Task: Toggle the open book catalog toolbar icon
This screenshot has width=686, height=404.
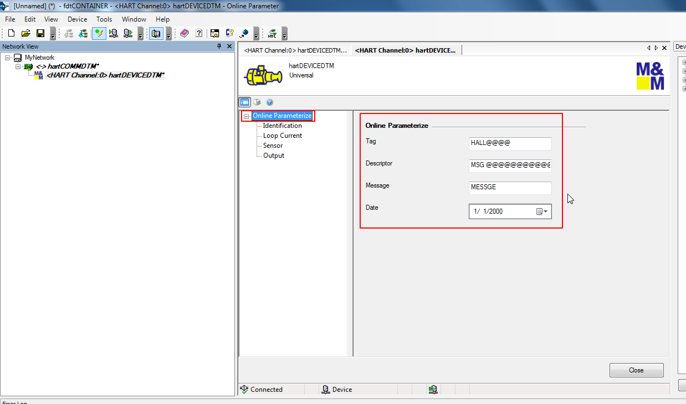Action: pos(156,33)
